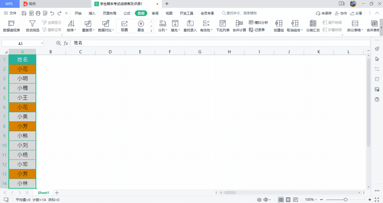Click the Save icon in quick access toolbar

[x=24, y=13]
